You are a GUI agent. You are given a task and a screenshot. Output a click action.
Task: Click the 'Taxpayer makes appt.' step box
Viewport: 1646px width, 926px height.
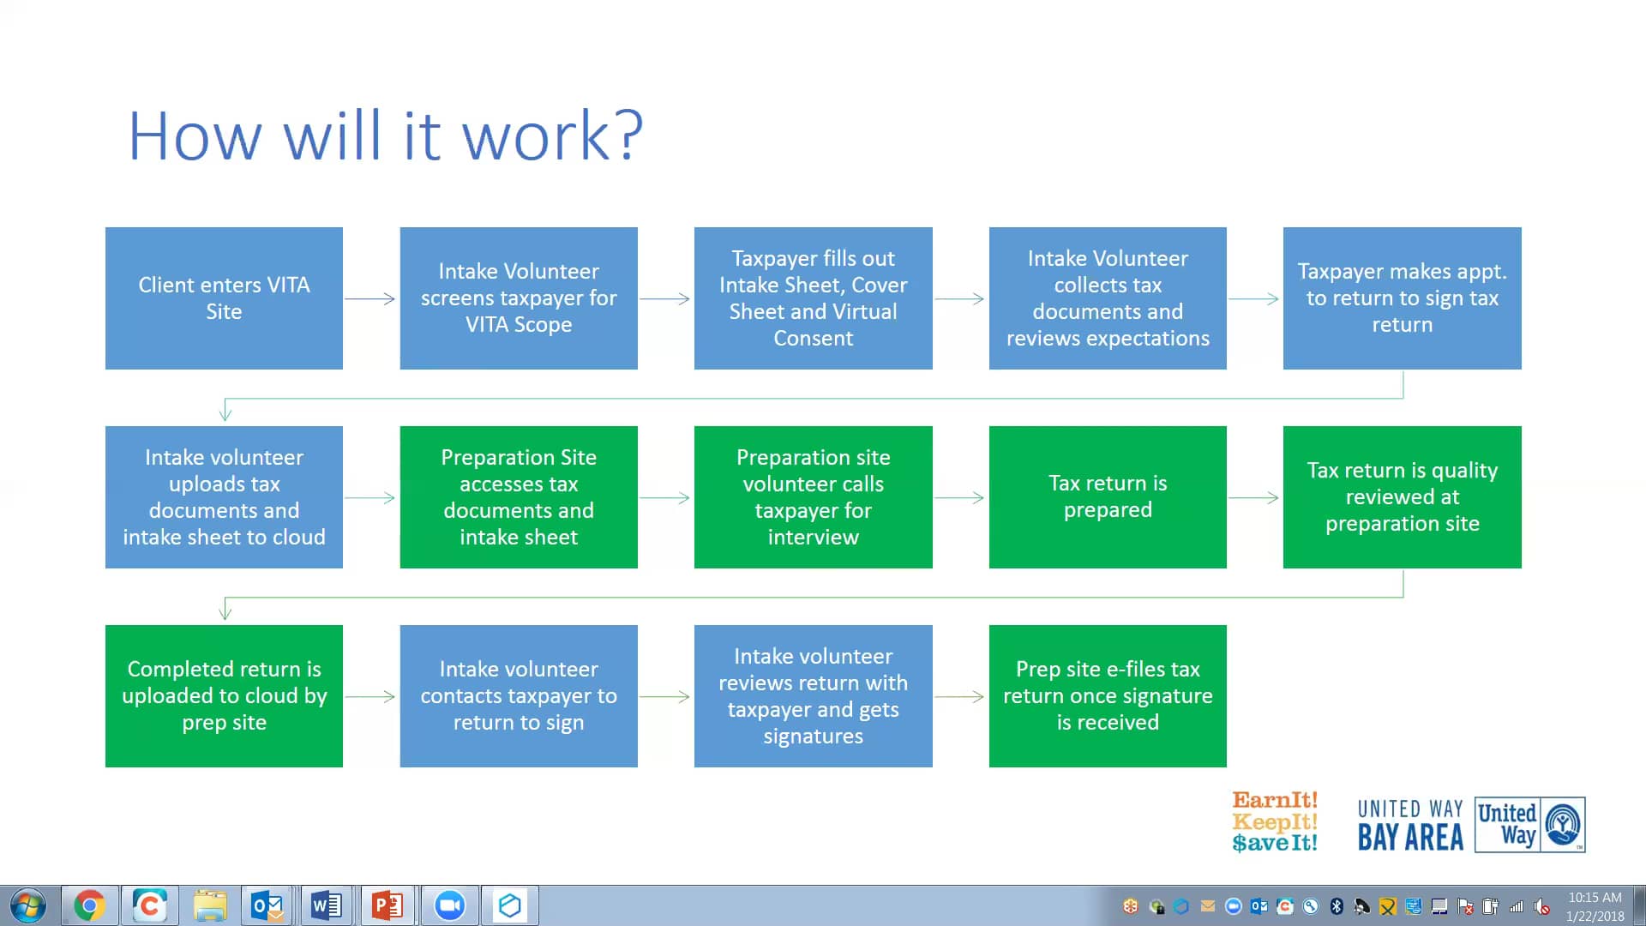pyautogui.click(x=1403, y=298)
